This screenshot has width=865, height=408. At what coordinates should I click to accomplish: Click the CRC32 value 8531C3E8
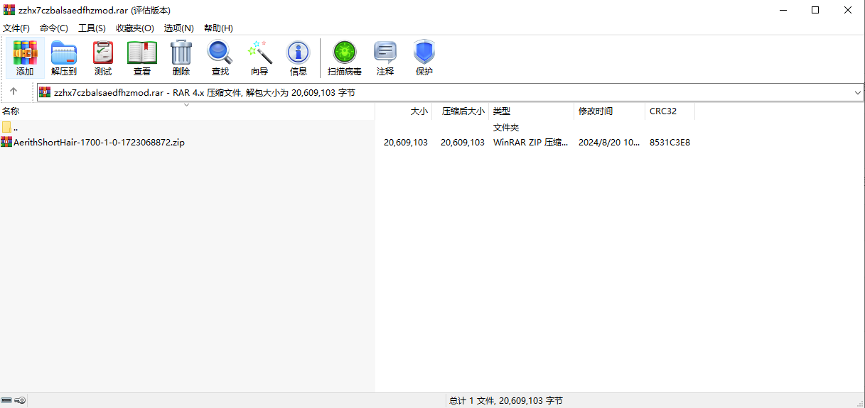(670, 142)
